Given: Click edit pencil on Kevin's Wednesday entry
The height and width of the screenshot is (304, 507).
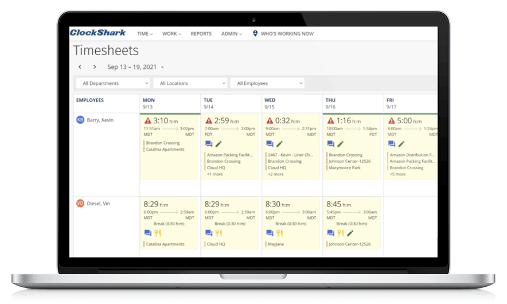Looking at the screenshot, I should 279,144.
